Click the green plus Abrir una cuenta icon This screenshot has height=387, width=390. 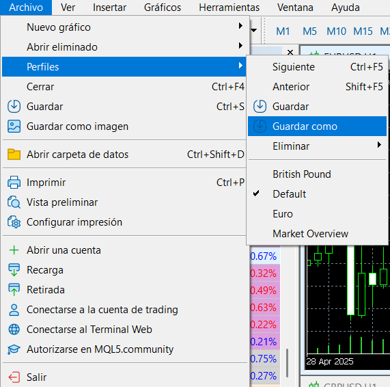tap(14, 250)
